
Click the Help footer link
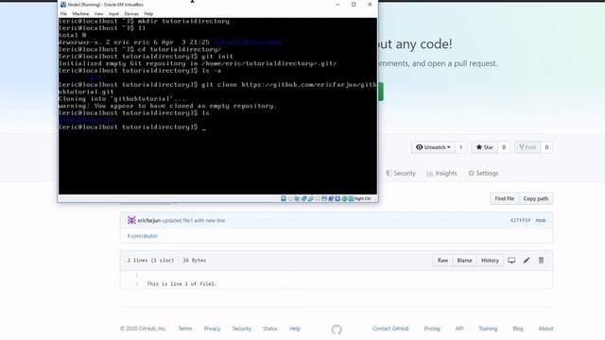[295, 329]
